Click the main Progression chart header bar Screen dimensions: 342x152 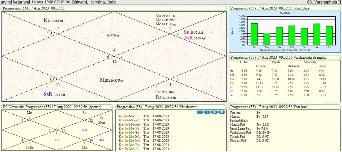(114, 8)
